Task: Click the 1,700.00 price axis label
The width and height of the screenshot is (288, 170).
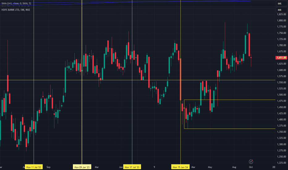Action: (282, 45)
